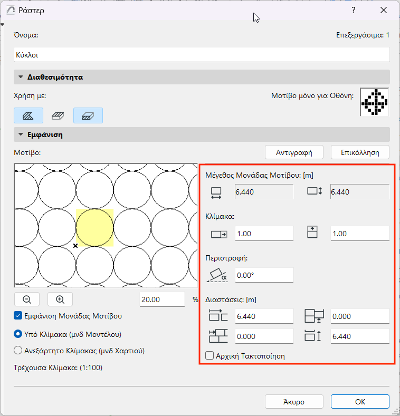Click the vertical spacing field 6.440
400x416 pixels.
[x=360, y=336]
